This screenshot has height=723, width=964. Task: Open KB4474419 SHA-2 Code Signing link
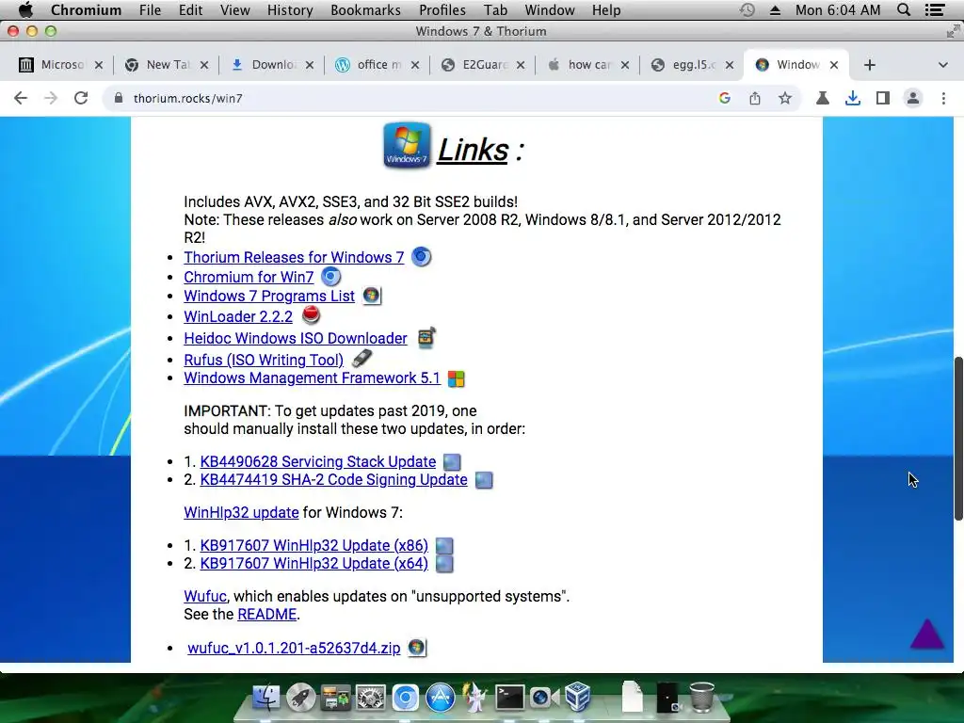tap(333, 479)
